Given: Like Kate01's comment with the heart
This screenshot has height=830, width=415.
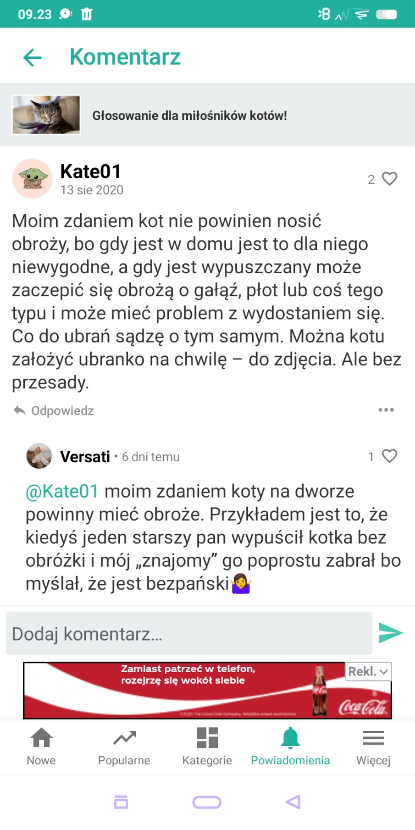Looking at the screenshot, I should pos(389,179).
